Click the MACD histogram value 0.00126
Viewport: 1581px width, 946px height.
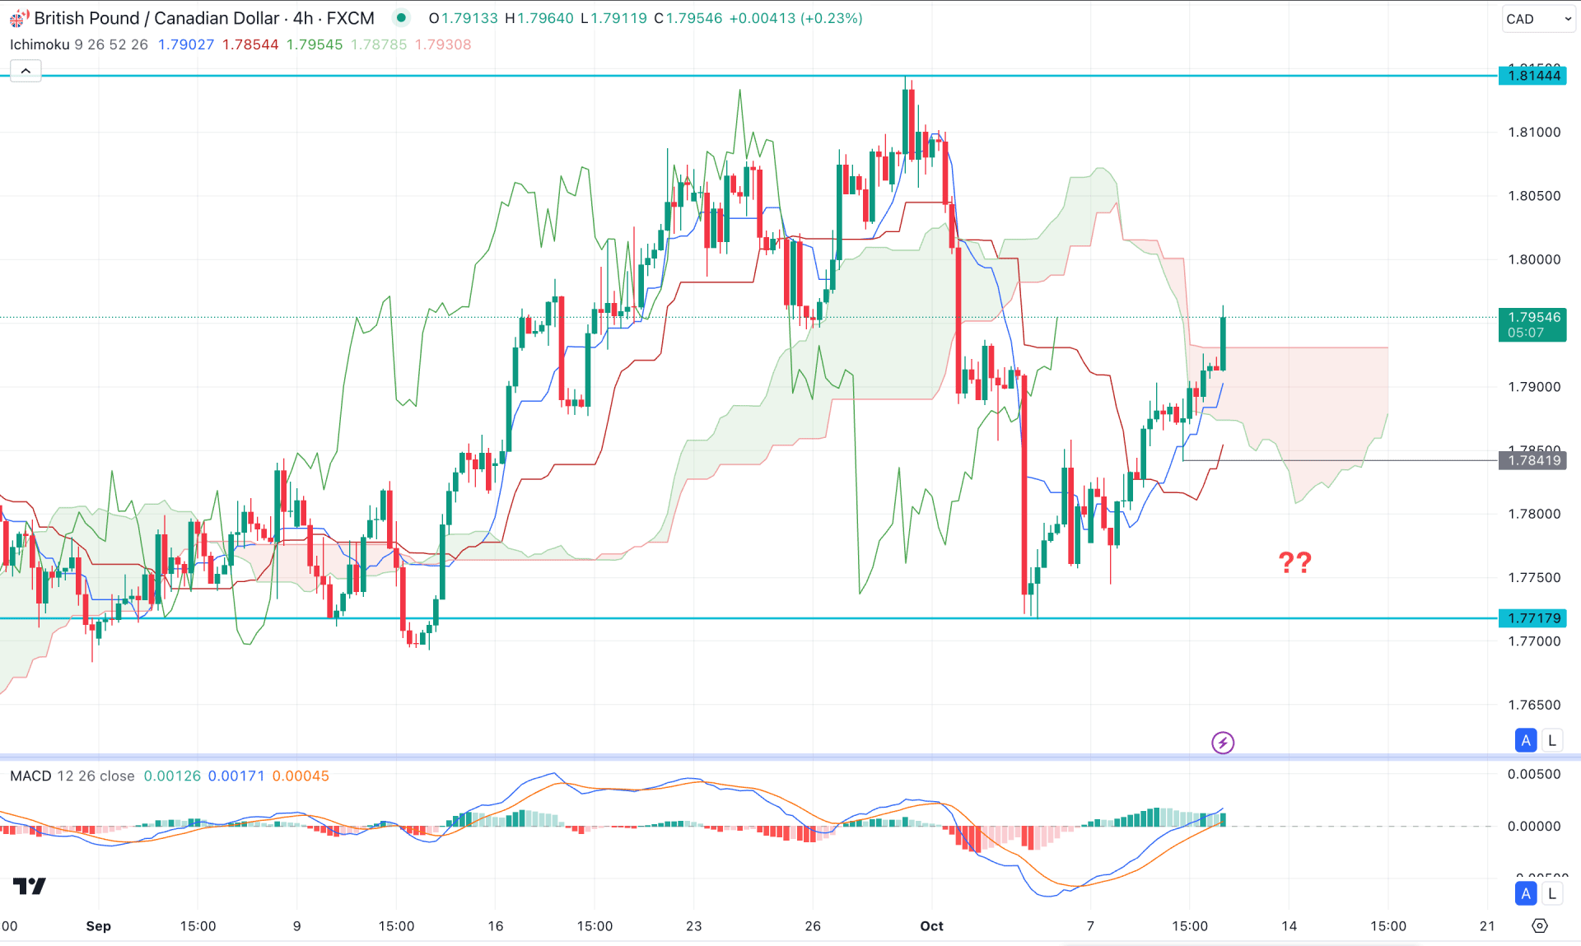pyautogui.click(x=172, y=776)
